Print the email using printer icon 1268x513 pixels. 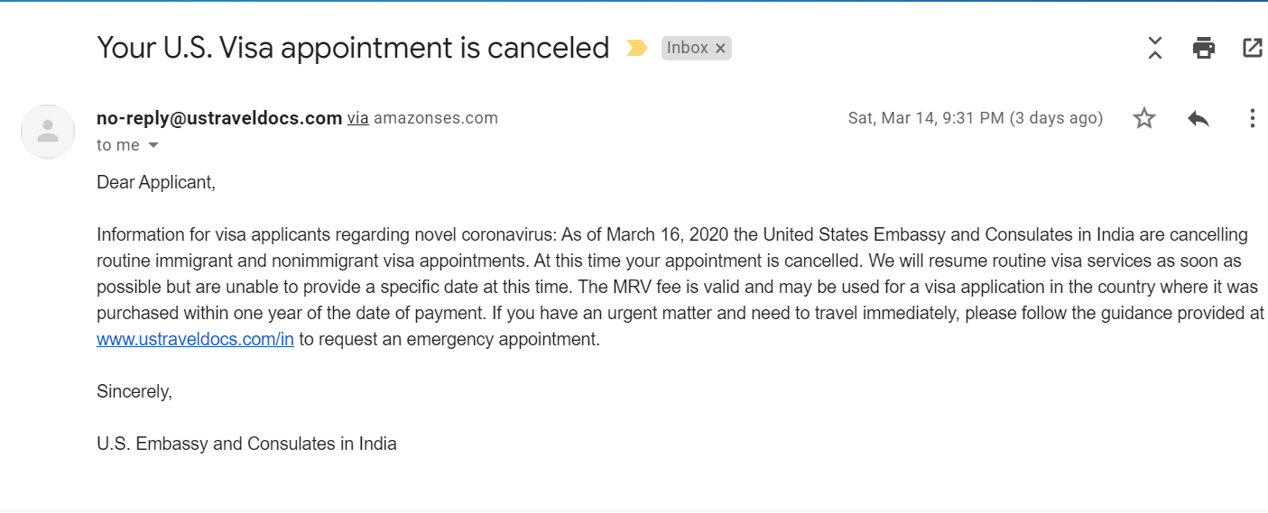pyautogui.click(x=1204, y=48)
